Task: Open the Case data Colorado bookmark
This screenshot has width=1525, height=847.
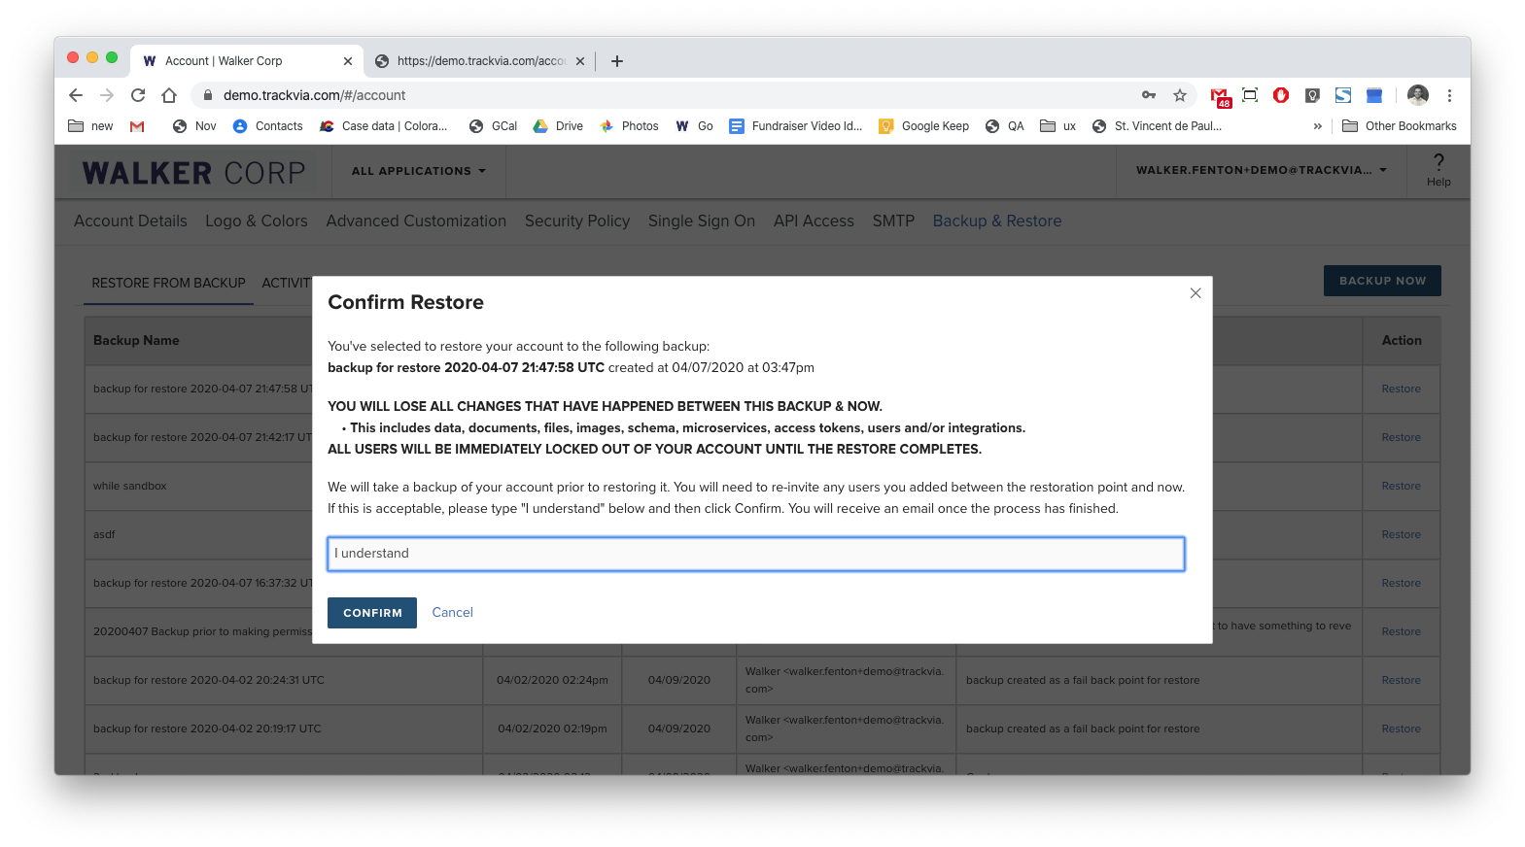Action: click(384, 126)
